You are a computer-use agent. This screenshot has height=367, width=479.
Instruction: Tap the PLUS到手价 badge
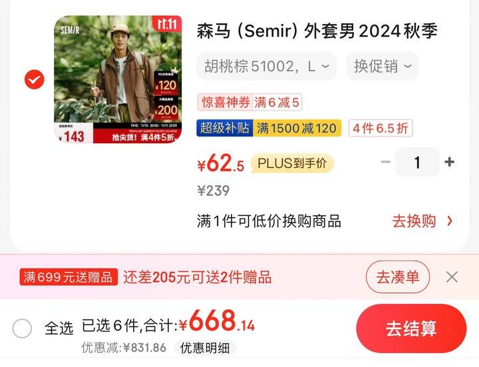click(292, 163)
